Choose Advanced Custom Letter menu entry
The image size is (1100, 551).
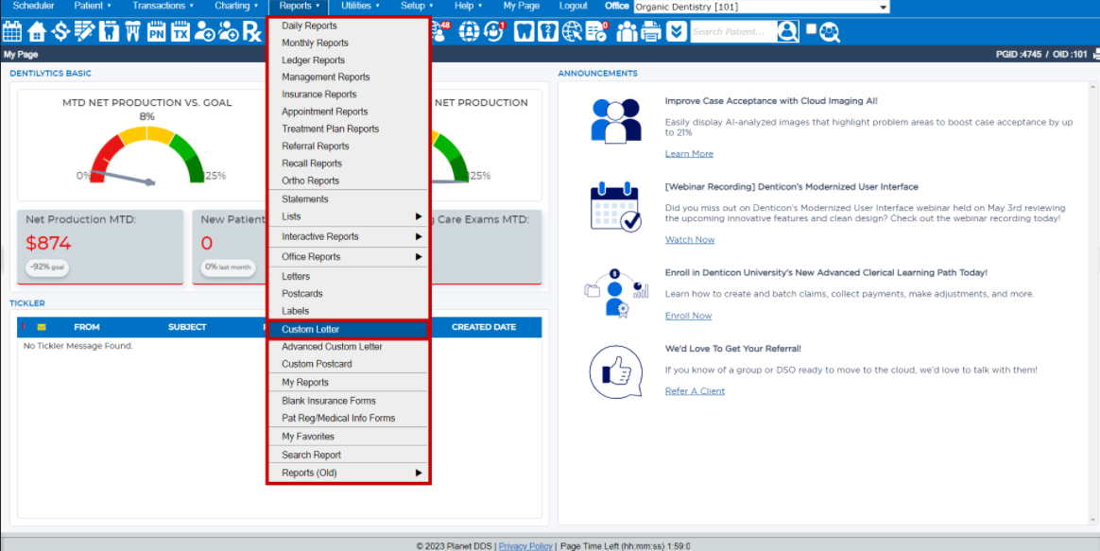[348, 347]
